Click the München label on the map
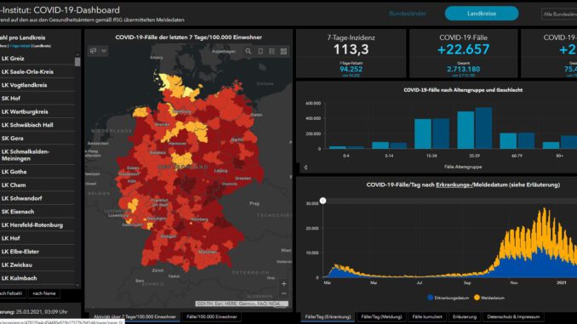 [x=208, y=252]
